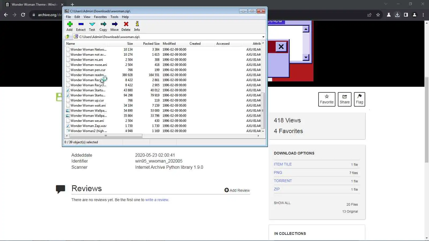Open Chrome tab search chevron
Screen dimensions: 429x241
[x=386, y=4]
